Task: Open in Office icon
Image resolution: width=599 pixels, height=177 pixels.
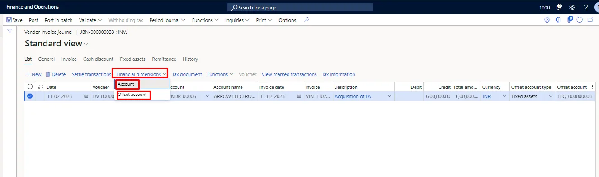Action: [558, 20]
